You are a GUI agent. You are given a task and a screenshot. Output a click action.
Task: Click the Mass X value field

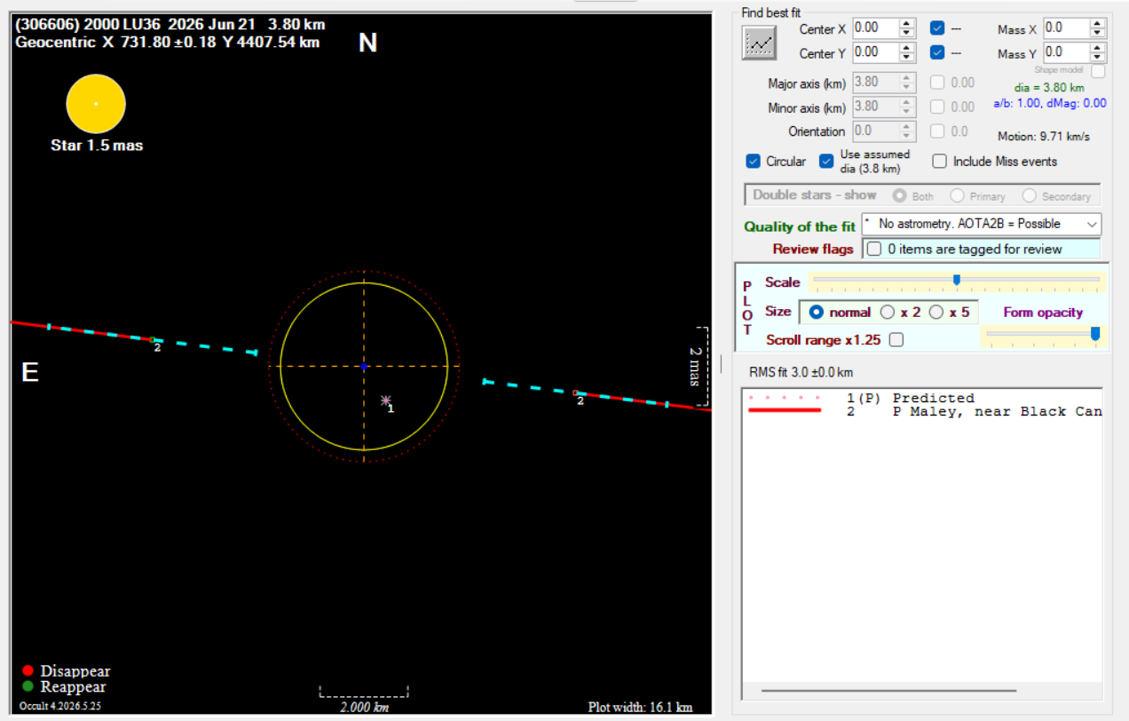click(x=1066, y=28)
